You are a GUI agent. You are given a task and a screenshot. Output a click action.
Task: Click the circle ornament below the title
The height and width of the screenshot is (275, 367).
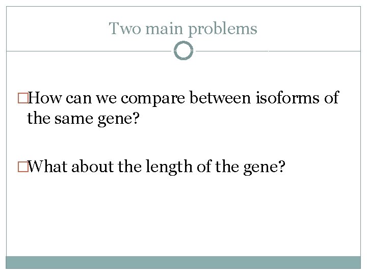click(x=183, y=51)
